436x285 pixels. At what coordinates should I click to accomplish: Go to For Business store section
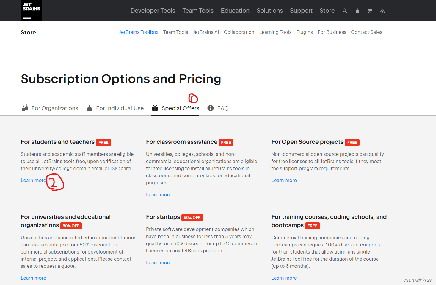(x=332, y=32)
